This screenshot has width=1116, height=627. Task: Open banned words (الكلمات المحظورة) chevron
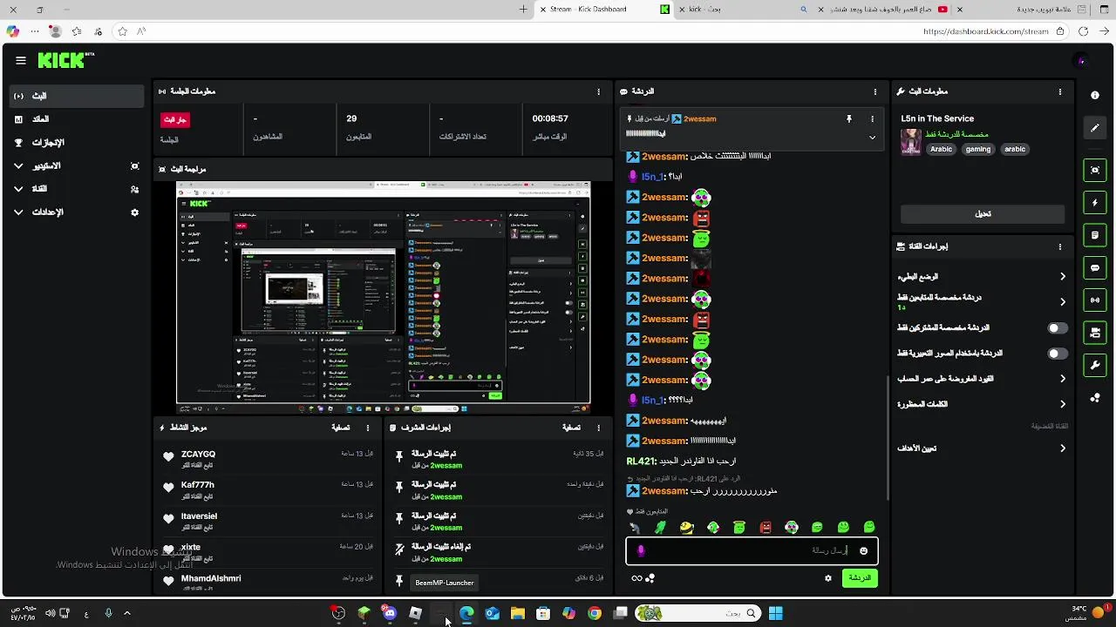1063,404
